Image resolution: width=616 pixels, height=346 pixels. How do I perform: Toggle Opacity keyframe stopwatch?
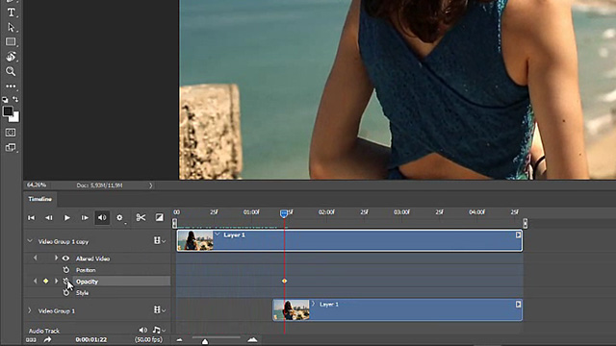(x=66, y=281)
